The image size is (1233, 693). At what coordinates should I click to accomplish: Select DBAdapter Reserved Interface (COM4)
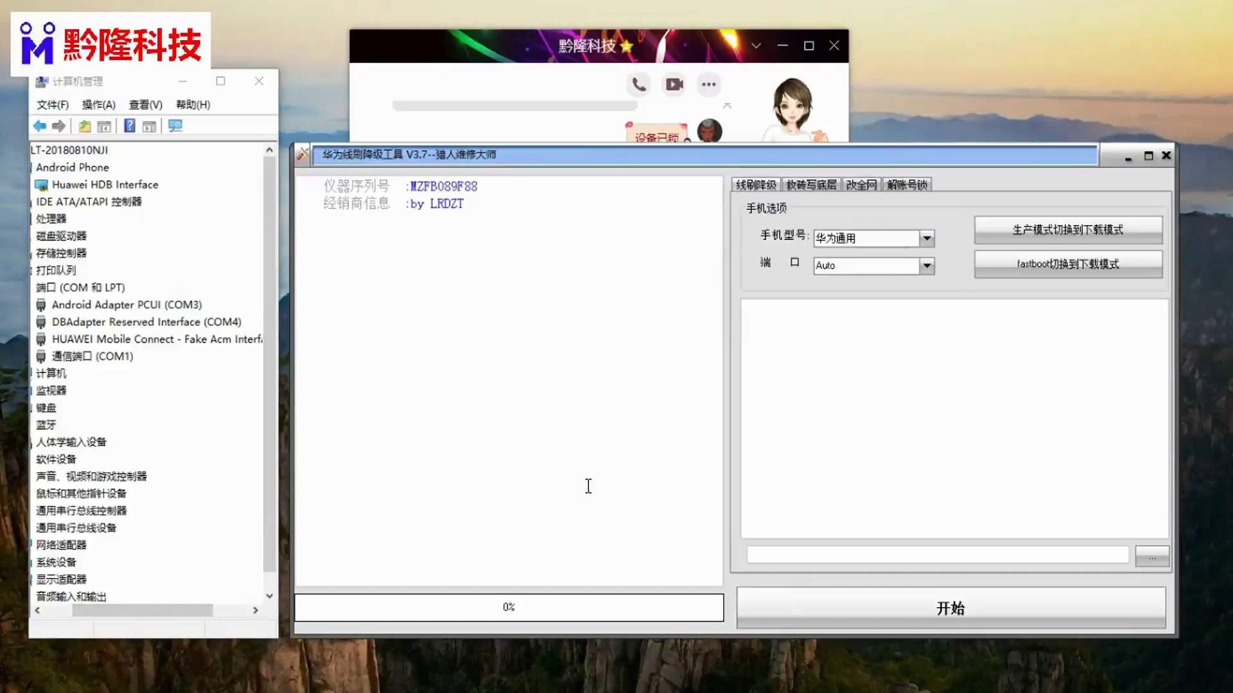(x=146, y=321)
